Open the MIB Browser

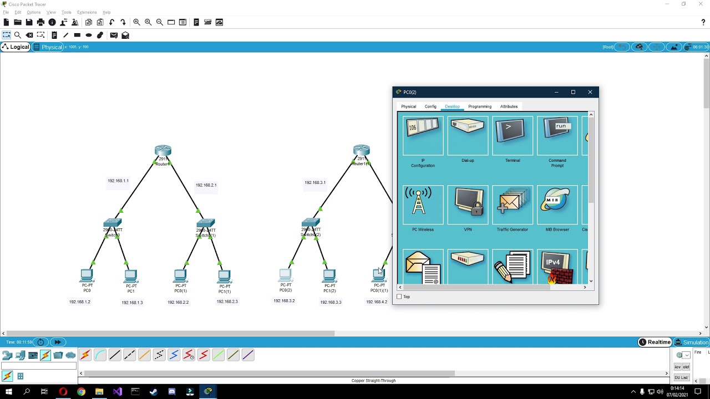pos(557,204)
